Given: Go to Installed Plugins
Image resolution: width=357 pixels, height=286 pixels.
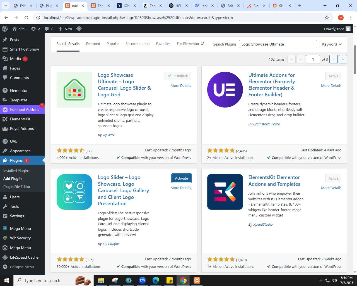Looking at the screenshot, I should pos(16,171).
